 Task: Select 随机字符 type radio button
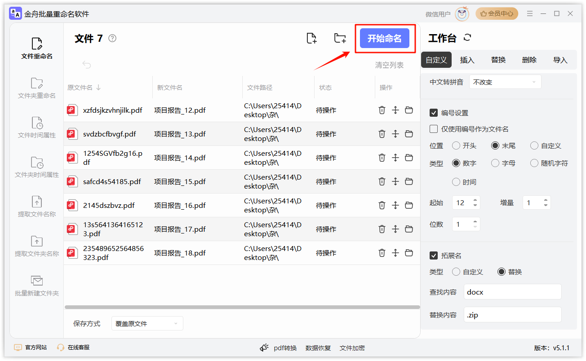[534, 163]
